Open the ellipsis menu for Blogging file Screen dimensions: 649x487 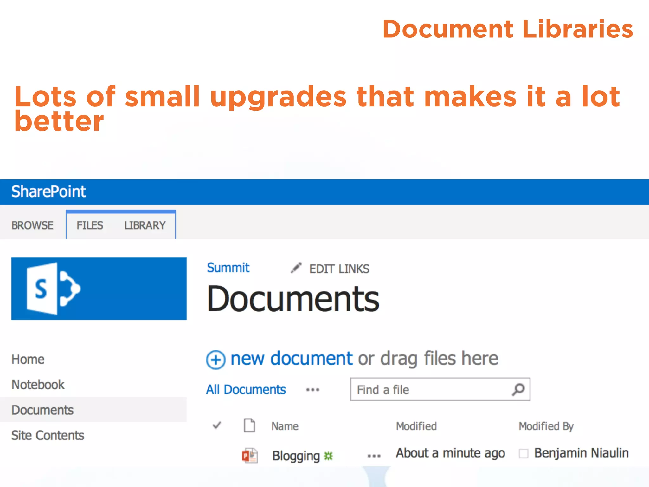click(374, 456)
